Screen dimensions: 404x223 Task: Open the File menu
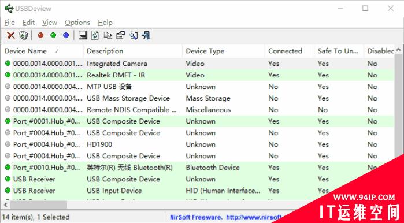click(9, 23)
